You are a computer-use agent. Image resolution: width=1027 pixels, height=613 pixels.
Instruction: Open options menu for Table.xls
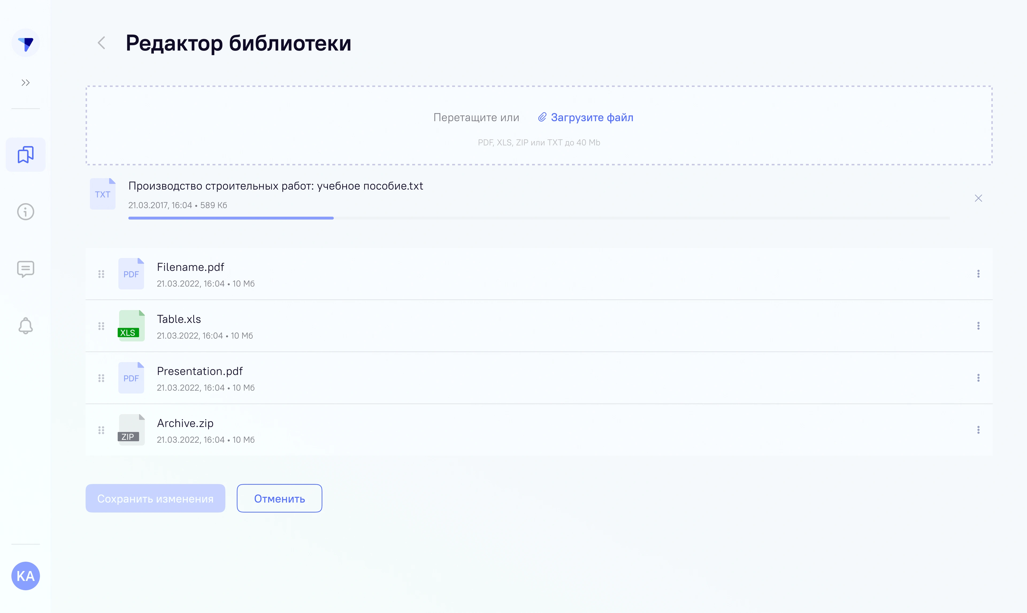click(978, 326)
